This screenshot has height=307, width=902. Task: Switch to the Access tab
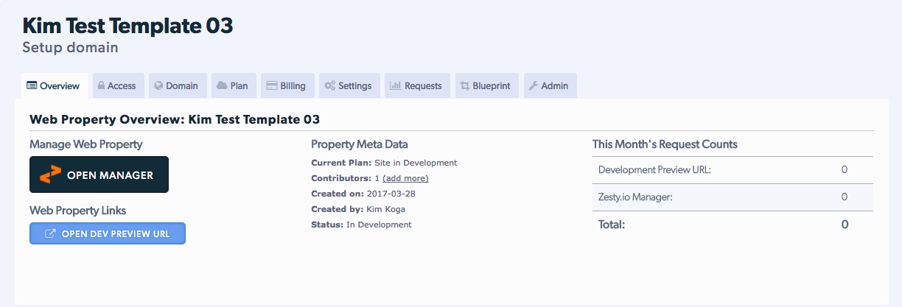pos(117,85)
